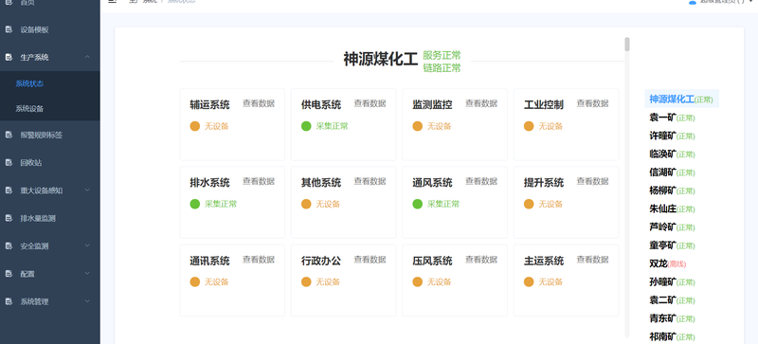The height and width of the screenshot is (344, 758).
Task: Collapse the 生产系统 menu chevron
Action: point(87,57)
